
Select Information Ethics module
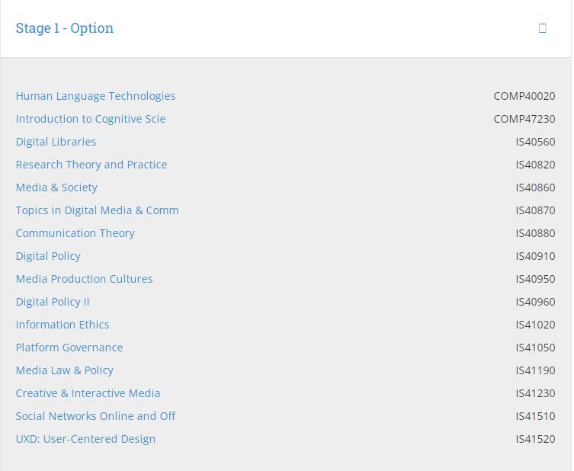tap(63, 325)
